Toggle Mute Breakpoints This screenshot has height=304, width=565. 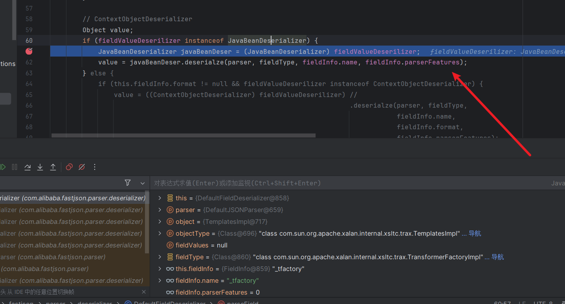coord(82,167)
